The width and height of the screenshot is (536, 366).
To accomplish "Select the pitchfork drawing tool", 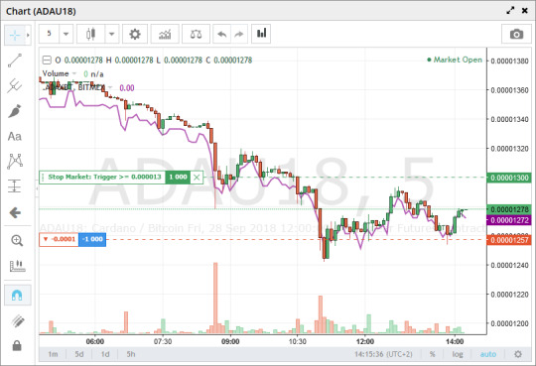I will click(x=15, y=85).
